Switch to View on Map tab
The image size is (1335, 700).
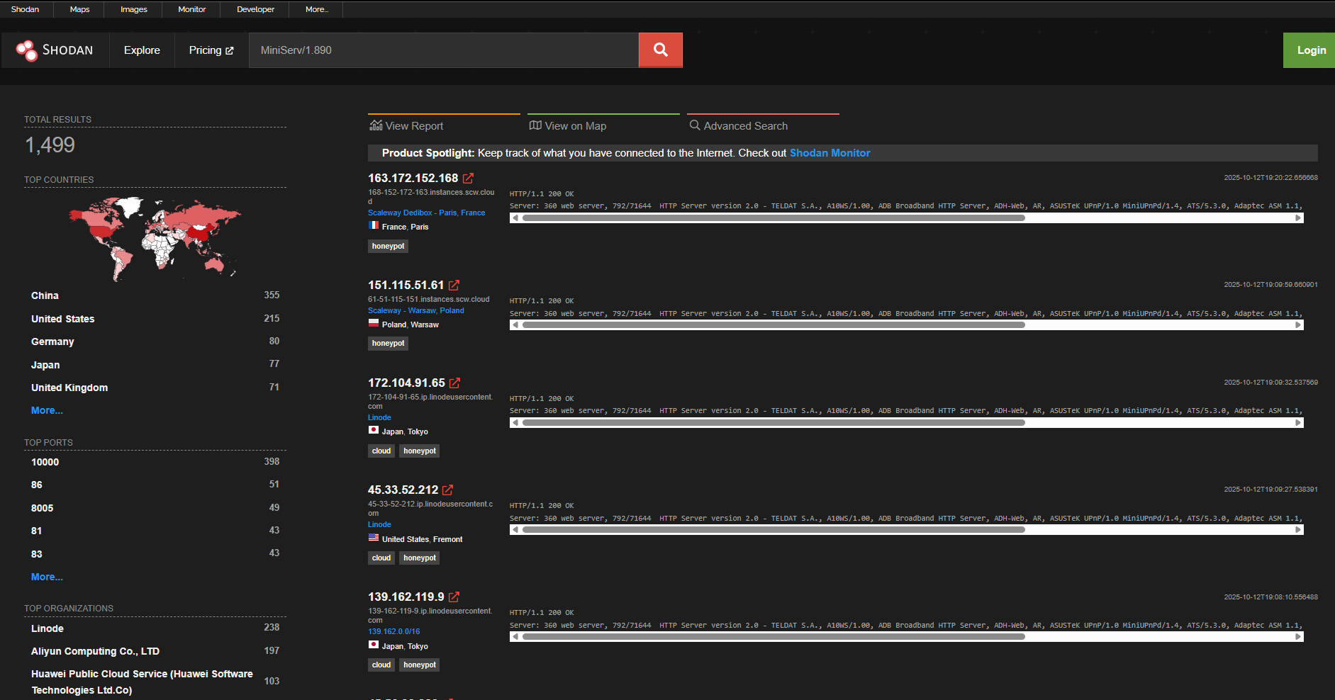pyautogui.click(x=568, y=126)
